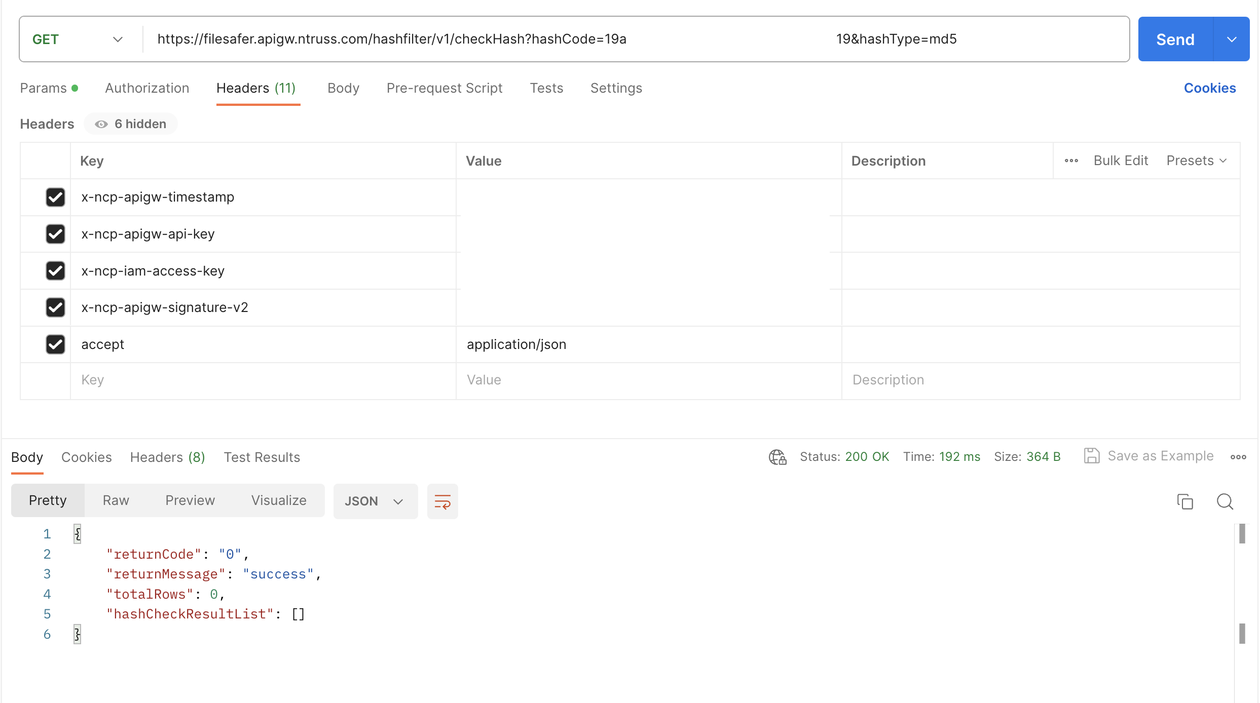This screenshot has height=703, width=1260.
Task: Open the Presets dropdown
Action: pyautogui.click(x=1196, y=161)
